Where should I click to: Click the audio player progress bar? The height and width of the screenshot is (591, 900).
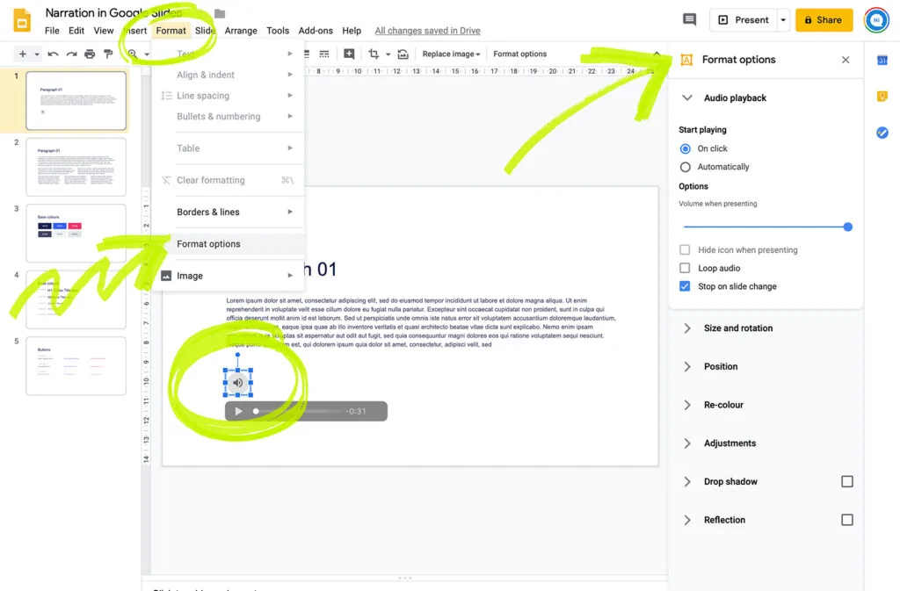tap(299, 411)
